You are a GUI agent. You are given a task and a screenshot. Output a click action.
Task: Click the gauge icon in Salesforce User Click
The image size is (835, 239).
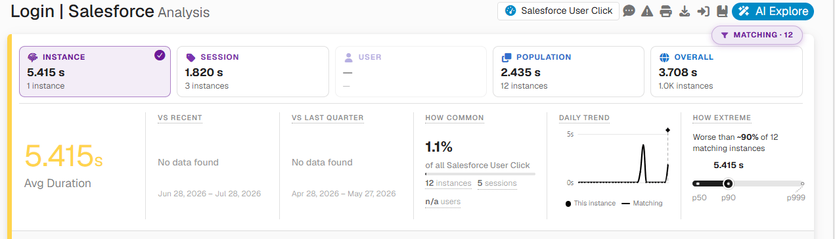(510, 11)
